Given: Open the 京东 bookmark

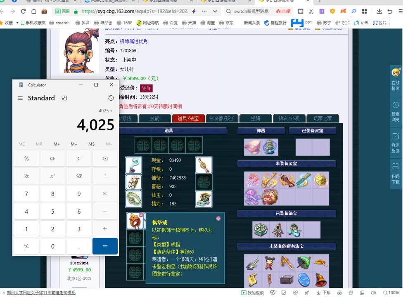Looking at the screenshot, I should 226,23.
